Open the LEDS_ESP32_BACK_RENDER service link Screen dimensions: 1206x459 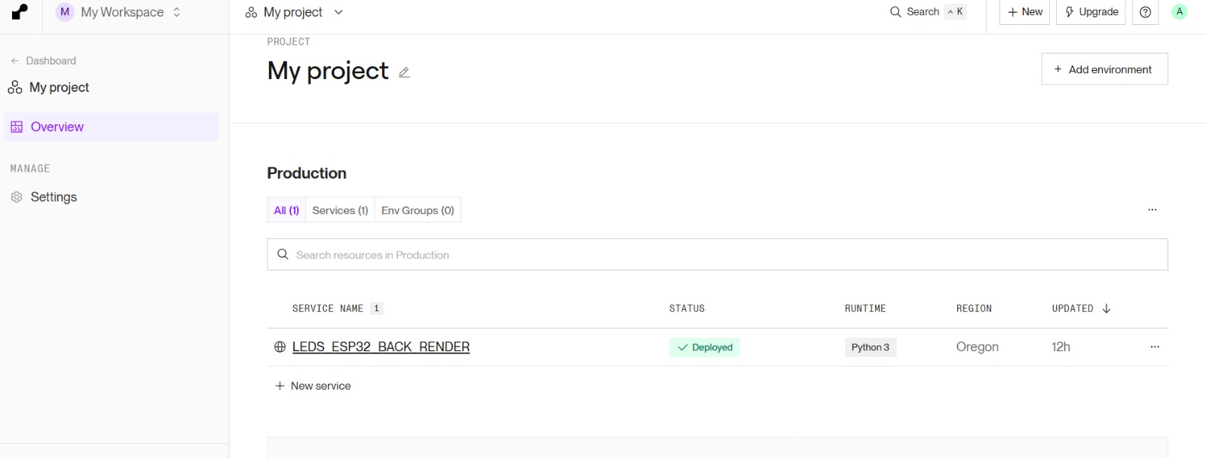coord(381,347)
